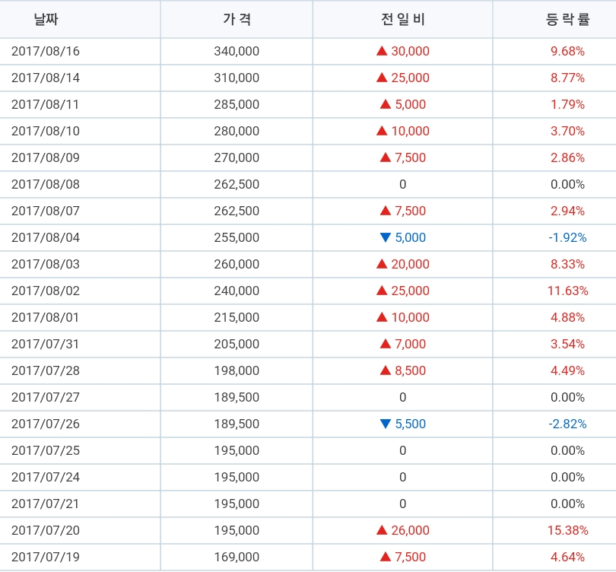Click the 가격 column header
616x572 pixels.
pyautogui.click(x=237, y=20)
